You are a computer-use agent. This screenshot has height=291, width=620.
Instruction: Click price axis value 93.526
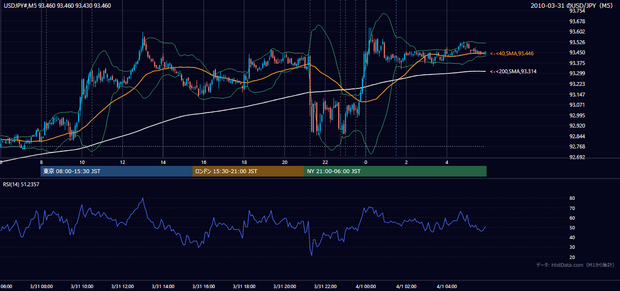576,42
